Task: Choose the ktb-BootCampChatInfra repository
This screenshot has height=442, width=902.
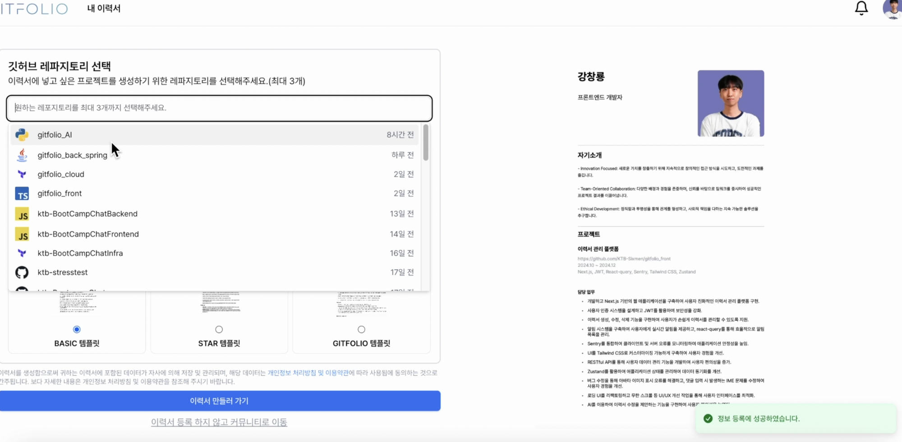Action: 215,253
